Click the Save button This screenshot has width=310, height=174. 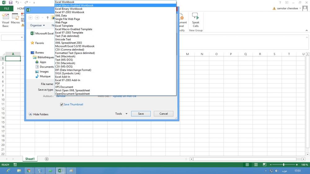pyautogui.click(x=141, y=114)
